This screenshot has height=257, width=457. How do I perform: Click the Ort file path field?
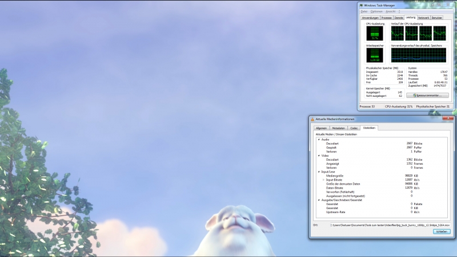pyautogui.click(x=390, y=225)
